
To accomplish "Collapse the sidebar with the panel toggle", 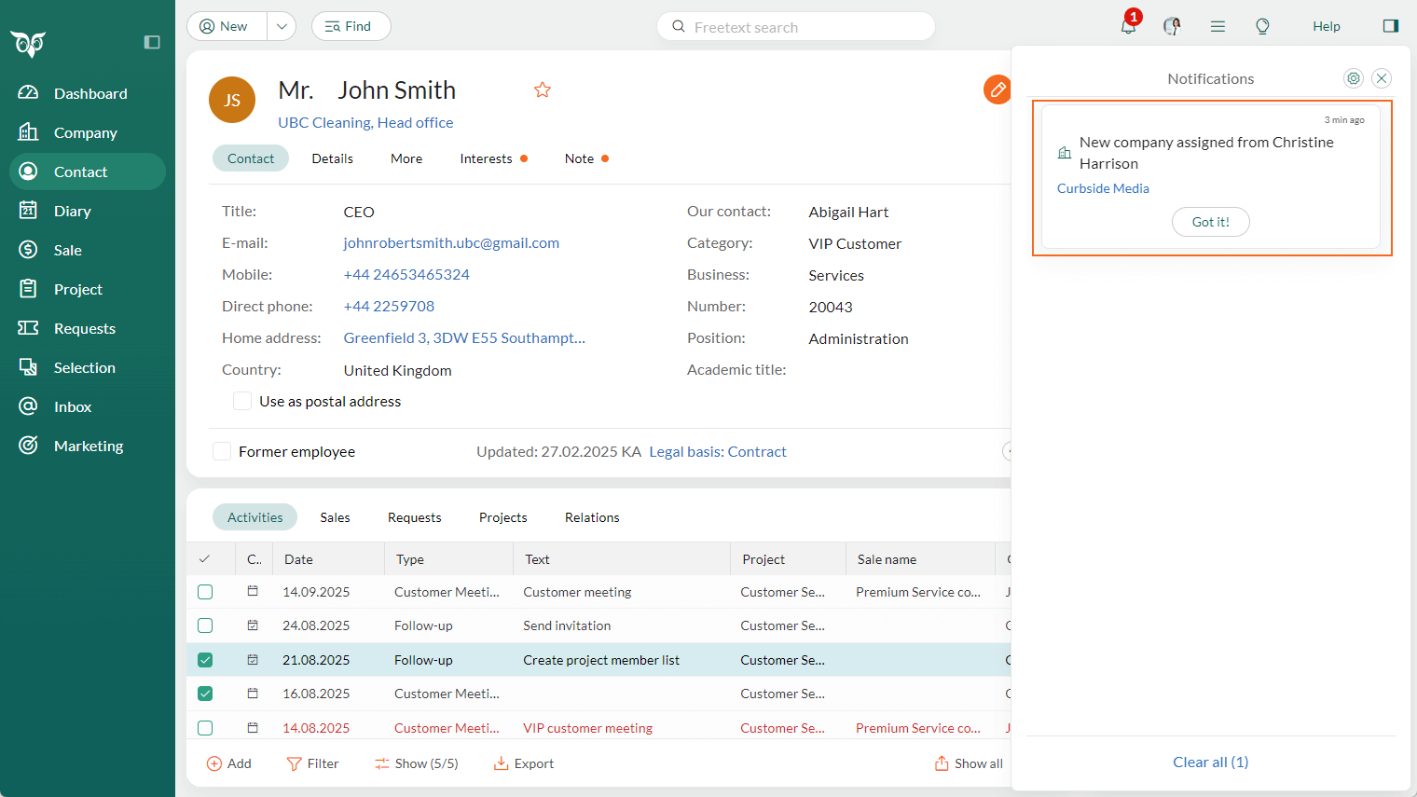I will pos(152,42).
